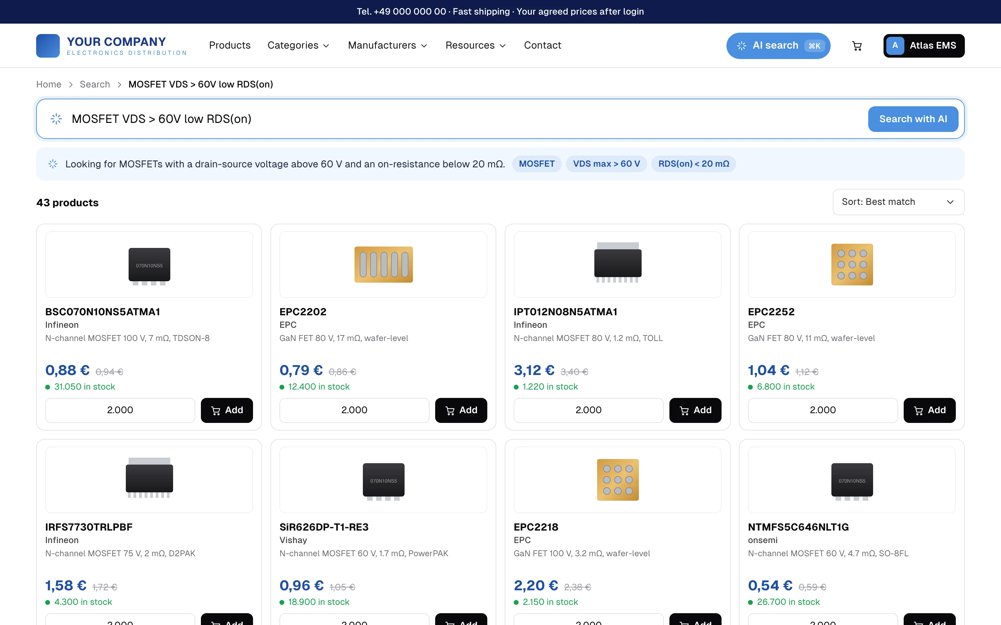1001x625 pixels.
Task: Click the 3,12 € price of IPT012N08N5ATMA1
Action: [534, 370]
